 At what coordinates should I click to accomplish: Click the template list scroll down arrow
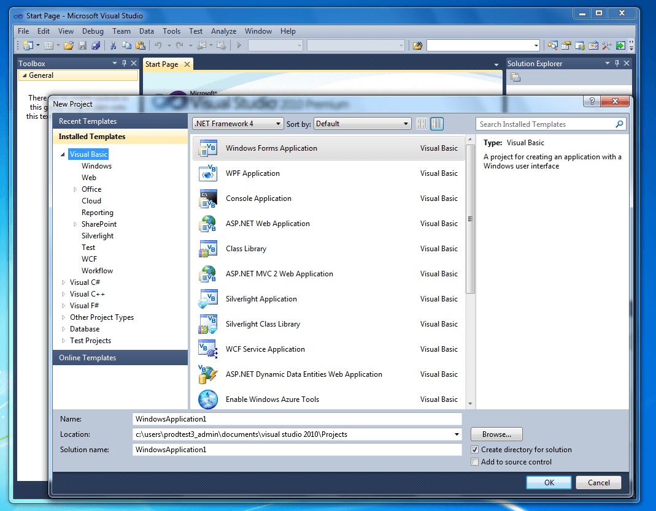pos(470,404)
